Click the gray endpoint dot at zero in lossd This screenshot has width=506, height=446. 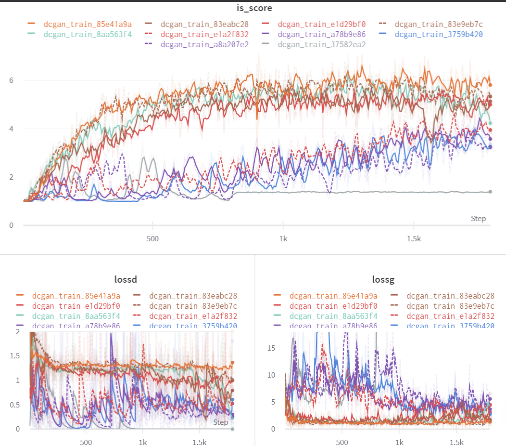pyautogui.click(x=232, y=429)
